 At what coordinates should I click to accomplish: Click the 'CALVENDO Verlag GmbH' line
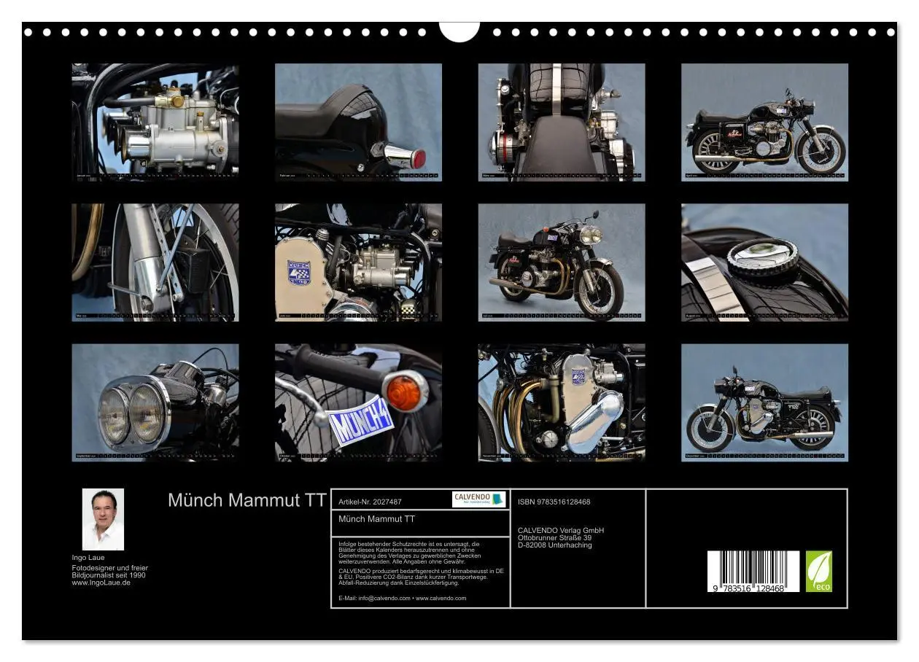pyautogui.click(x=561, y=530)
